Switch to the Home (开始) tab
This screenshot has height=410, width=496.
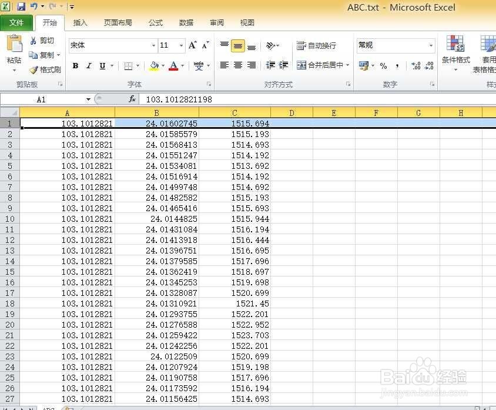pos(50,22)
